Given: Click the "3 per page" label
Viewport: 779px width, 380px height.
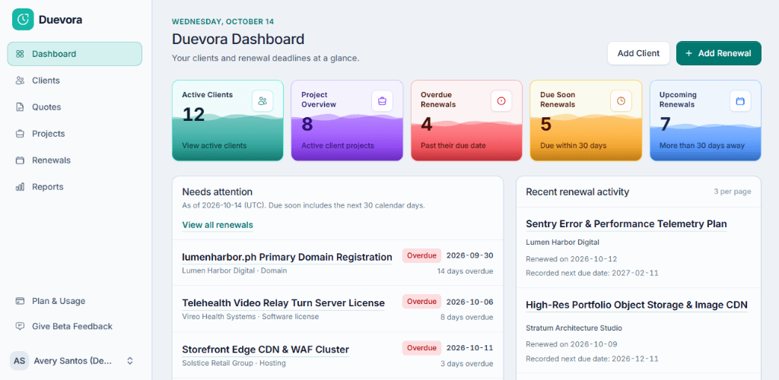Looking at the screenshot, I should [x=733, y=192].
